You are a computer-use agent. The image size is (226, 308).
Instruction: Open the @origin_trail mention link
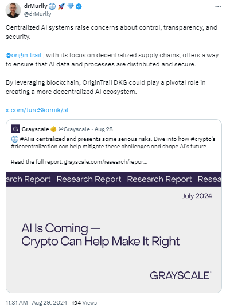[x=24, y=55]
